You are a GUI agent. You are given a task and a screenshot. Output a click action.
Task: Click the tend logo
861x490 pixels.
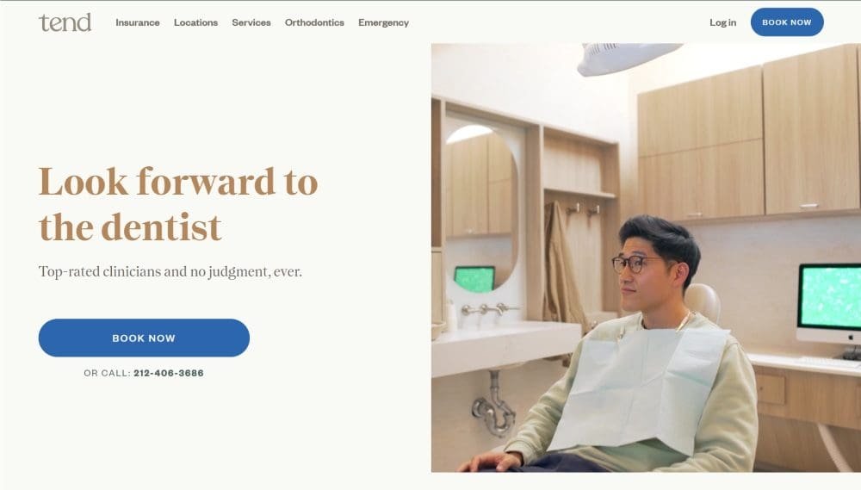click(x=65, y=22)
